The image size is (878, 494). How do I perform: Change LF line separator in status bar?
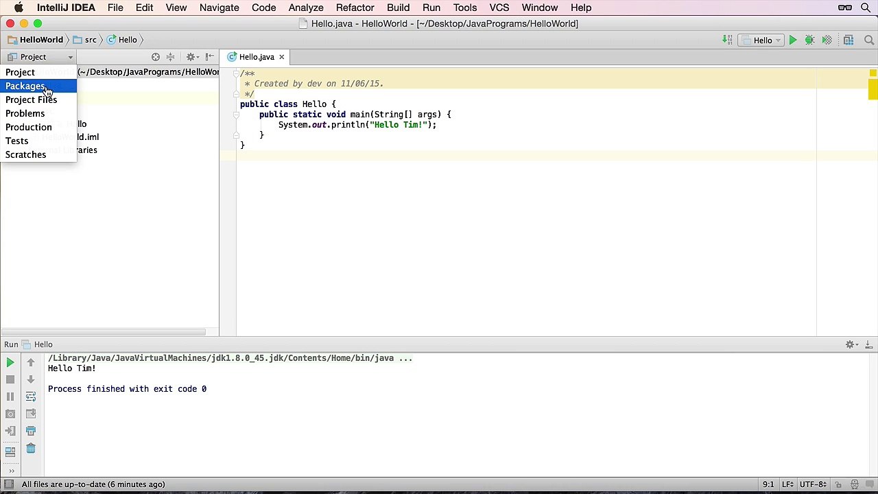tap(788, 484)
